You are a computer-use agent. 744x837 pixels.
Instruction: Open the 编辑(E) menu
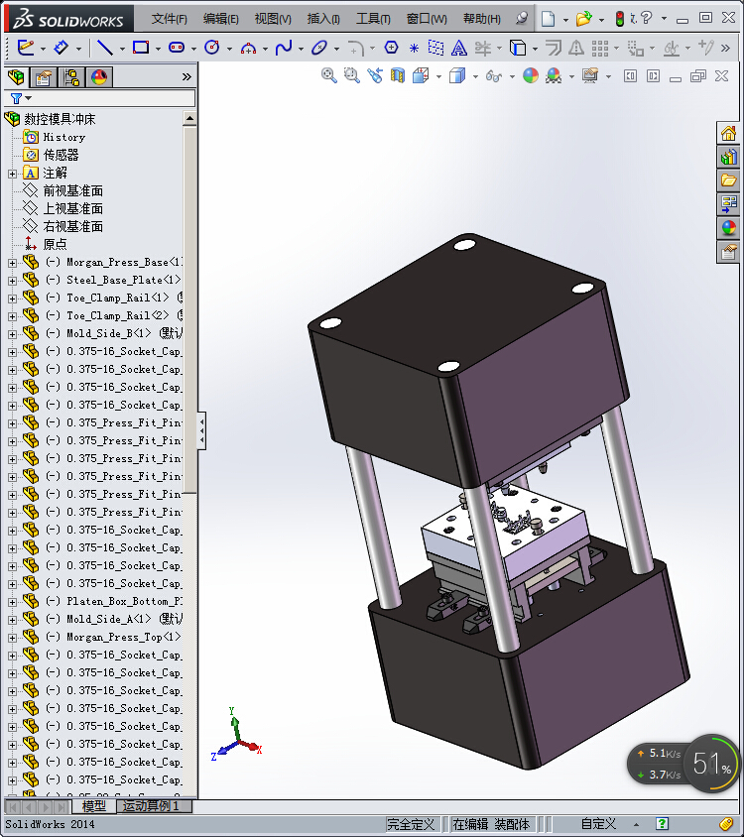[220, 19]
